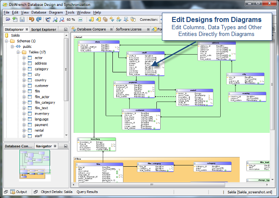Expand the actor table node
Screen dimensions: 279x198
(x=24, y=58)
